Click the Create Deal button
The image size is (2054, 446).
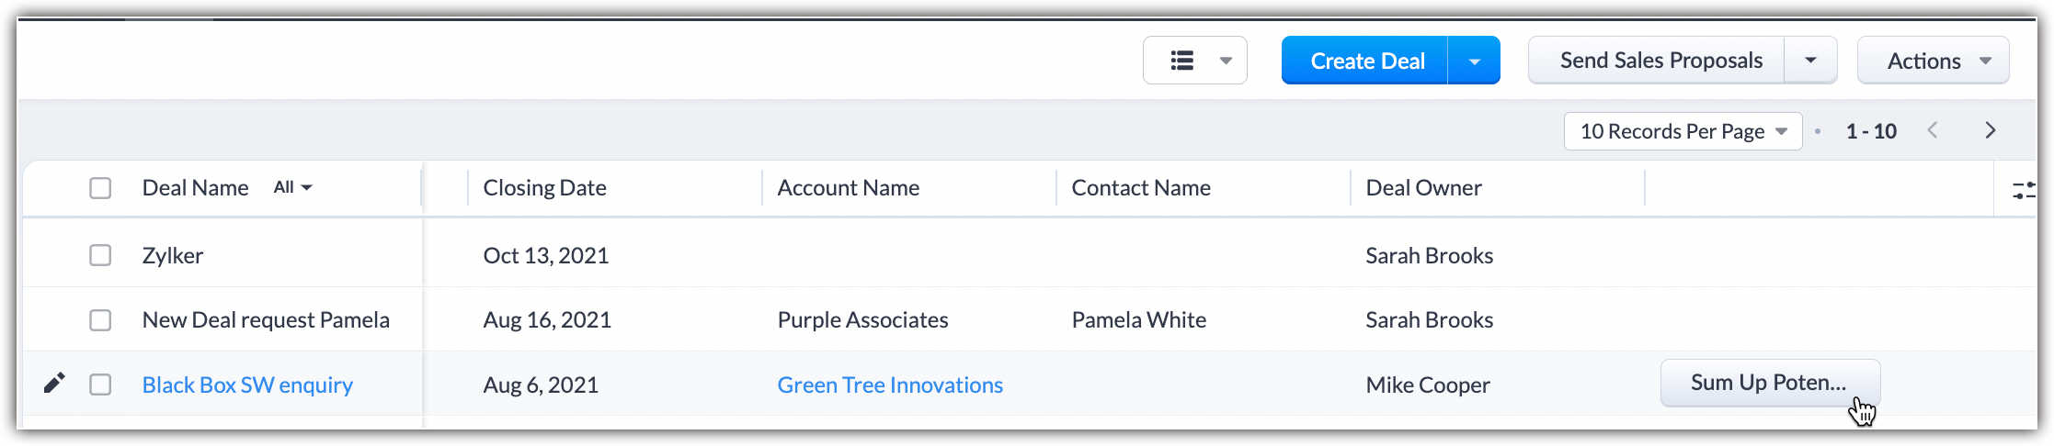(x=1366, y=61)
